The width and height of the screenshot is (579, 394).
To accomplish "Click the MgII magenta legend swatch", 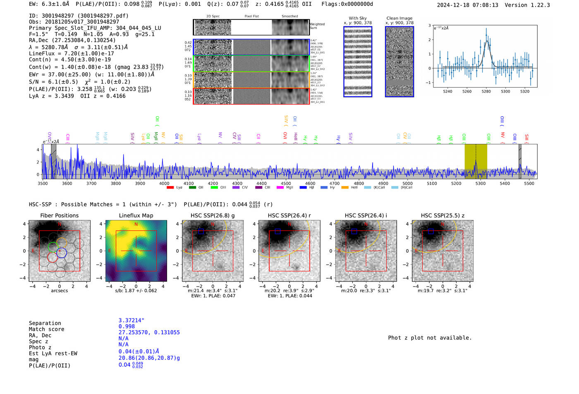I will click(x=280, y=188).
